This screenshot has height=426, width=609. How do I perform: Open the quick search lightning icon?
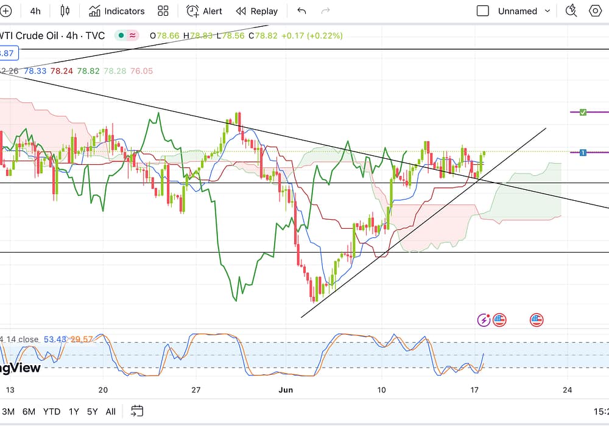571,10
